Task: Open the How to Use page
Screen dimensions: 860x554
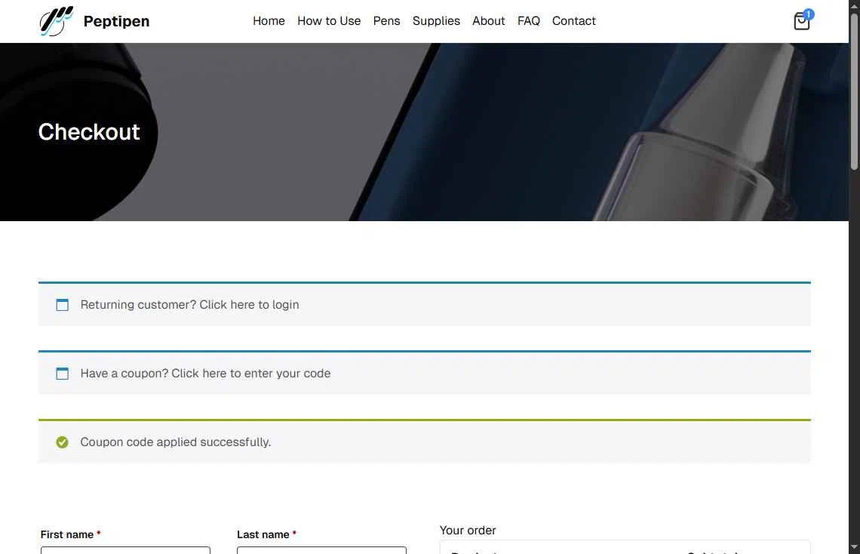Action: coord(329,21)
